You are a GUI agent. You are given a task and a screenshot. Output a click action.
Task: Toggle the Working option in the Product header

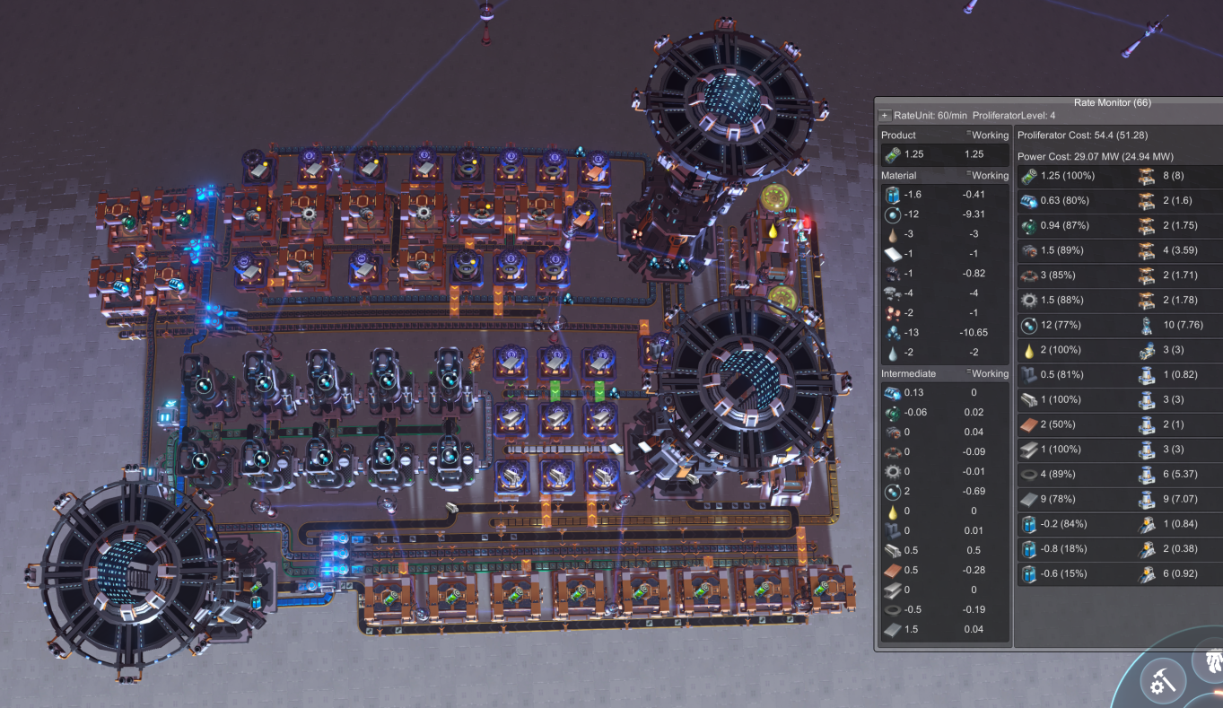coord(987,135)
